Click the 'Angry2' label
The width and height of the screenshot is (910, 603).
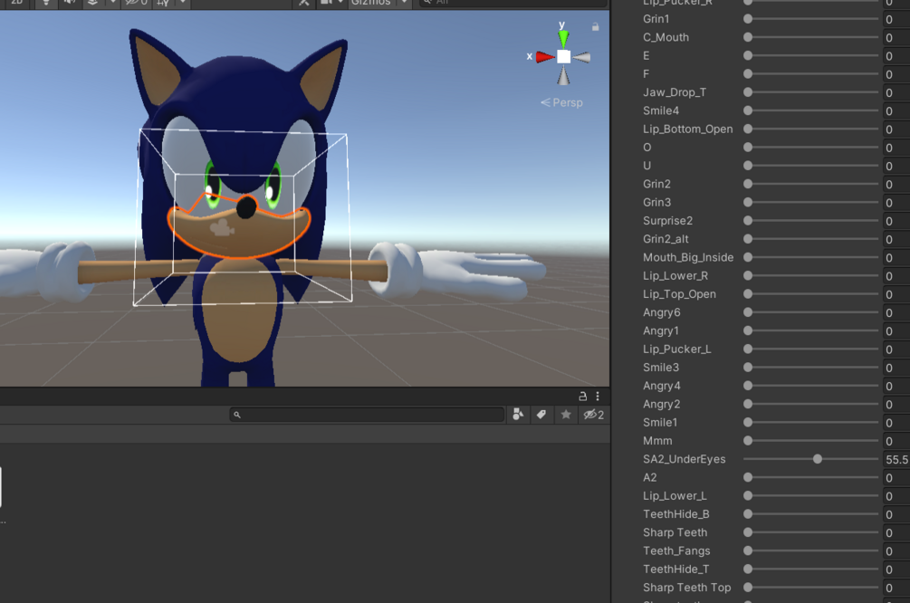pyautogui.click(x=662, y=404)
